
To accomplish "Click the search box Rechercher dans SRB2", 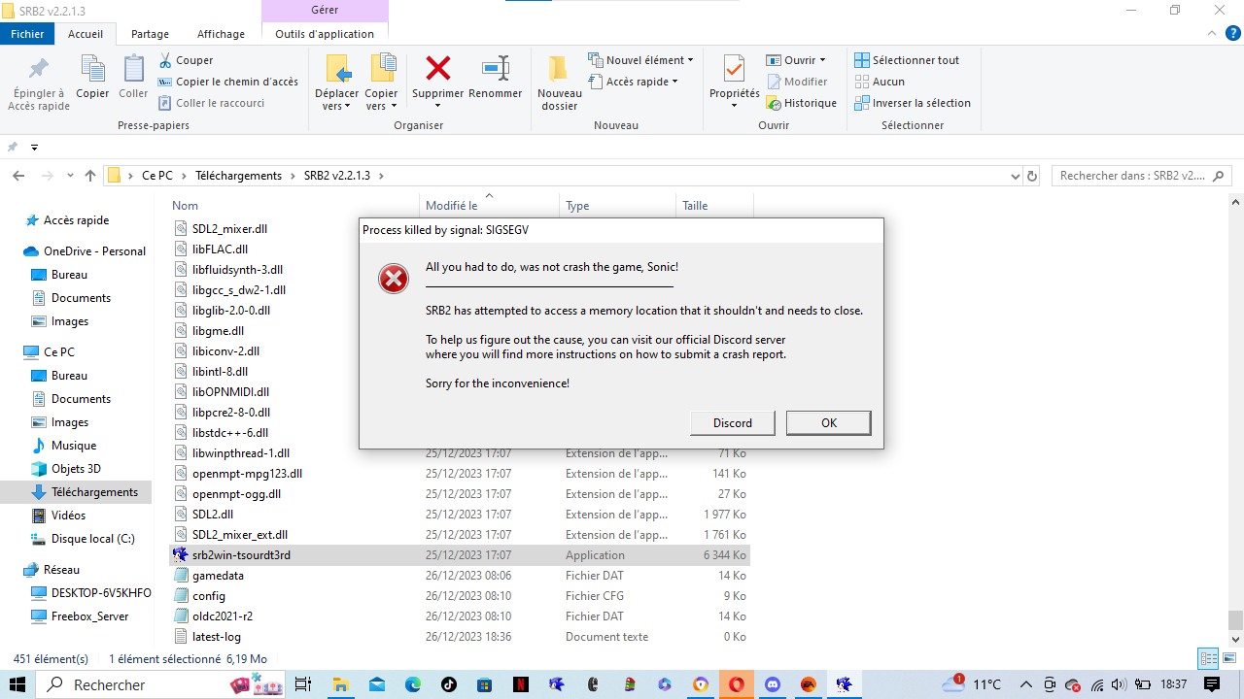I will pyautogui.click(x=1142, y=176).
